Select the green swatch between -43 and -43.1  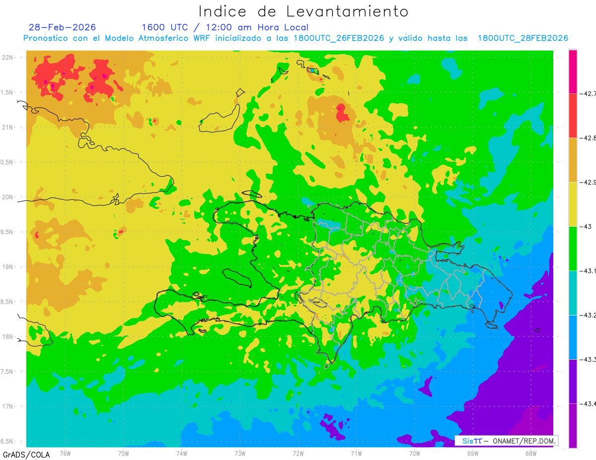tap(573, 248)
